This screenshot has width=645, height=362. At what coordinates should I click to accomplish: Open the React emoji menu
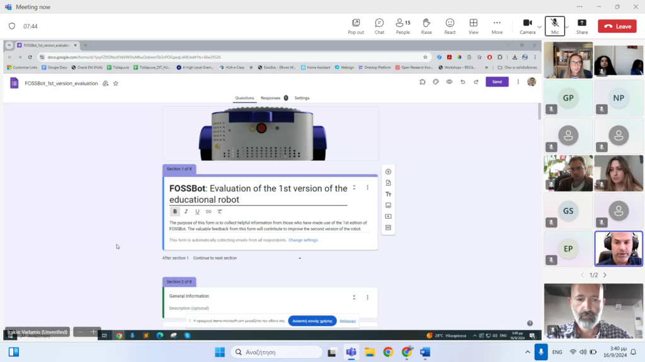point(450,26)
